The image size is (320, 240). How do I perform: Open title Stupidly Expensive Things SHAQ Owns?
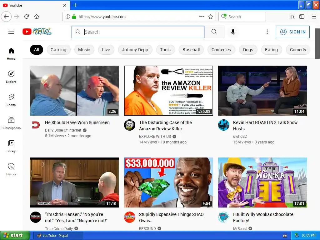(x=171, y=217)
